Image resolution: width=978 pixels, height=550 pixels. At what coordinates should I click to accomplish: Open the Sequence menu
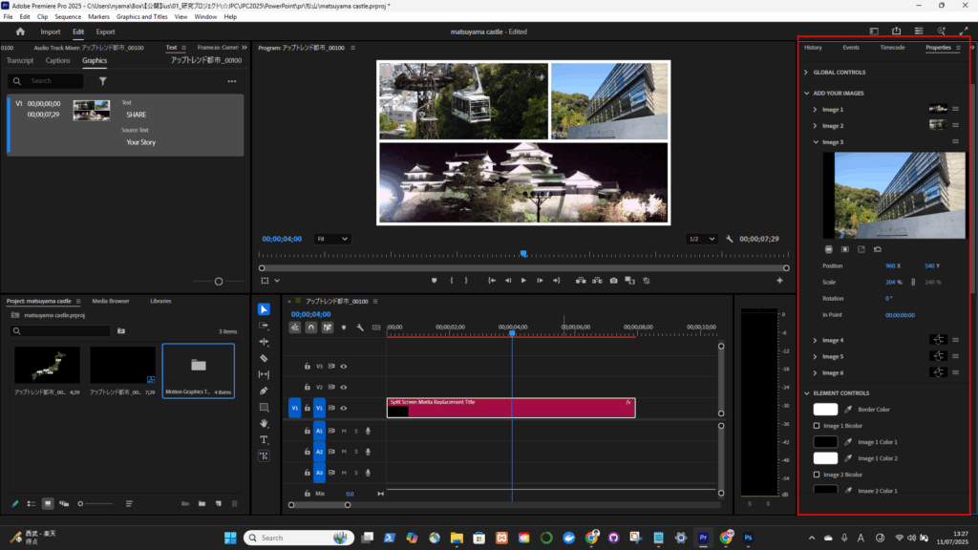click(x=68, y=17)
